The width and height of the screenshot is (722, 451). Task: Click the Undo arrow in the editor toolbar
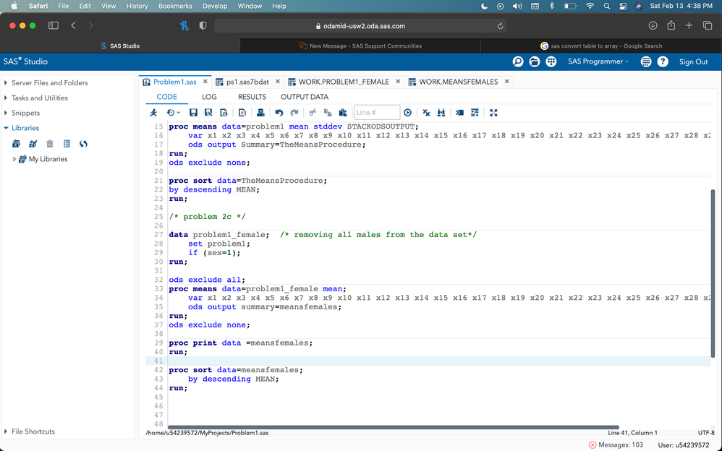point(279,113)
